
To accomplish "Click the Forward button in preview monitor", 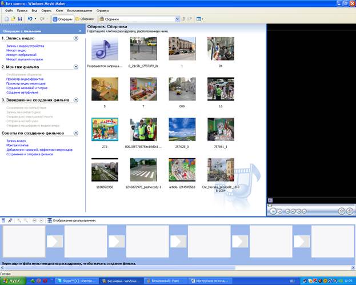I will 305,211.
